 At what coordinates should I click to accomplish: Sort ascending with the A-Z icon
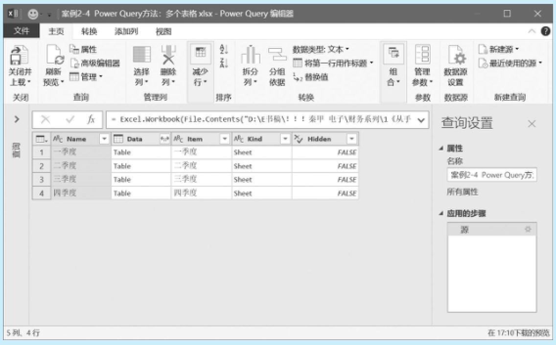(224, 49)
